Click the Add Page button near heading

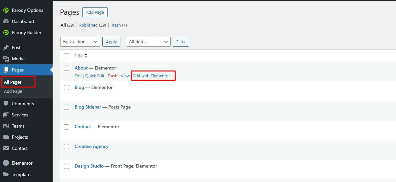click(95, 12)
